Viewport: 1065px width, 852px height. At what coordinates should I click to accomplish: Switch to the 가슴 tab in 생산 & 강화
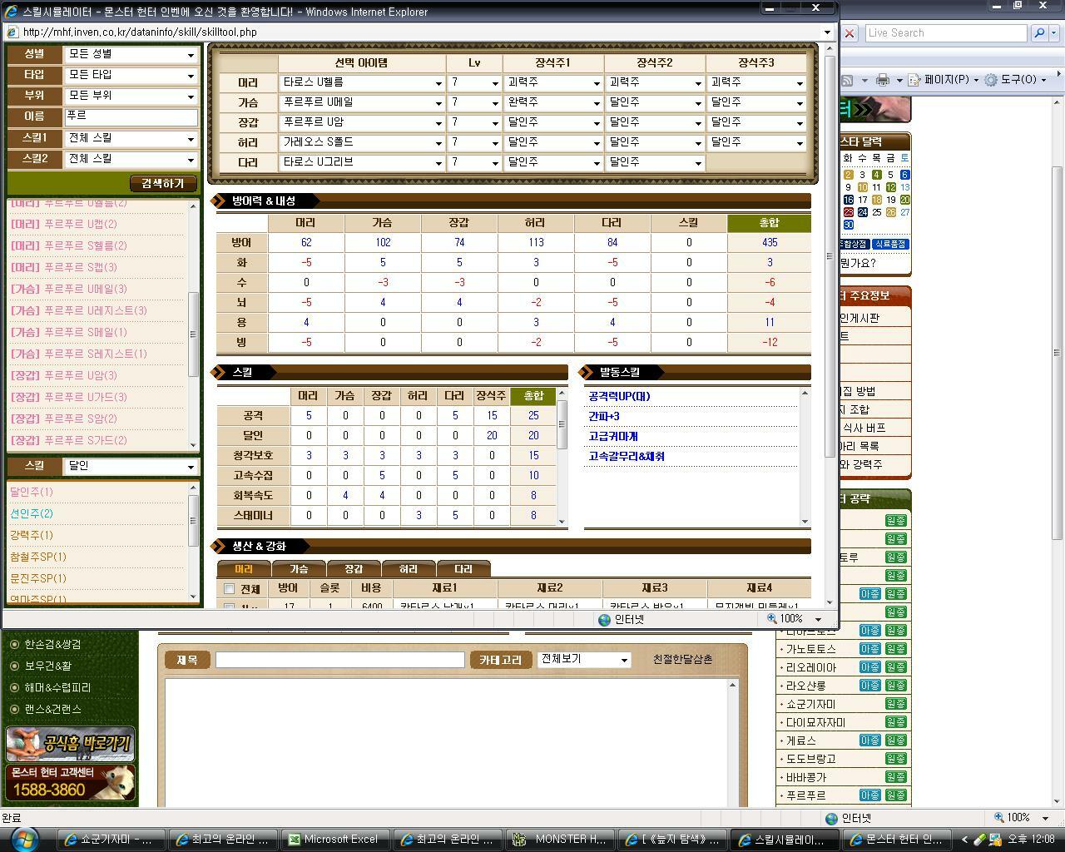point(299,569)
